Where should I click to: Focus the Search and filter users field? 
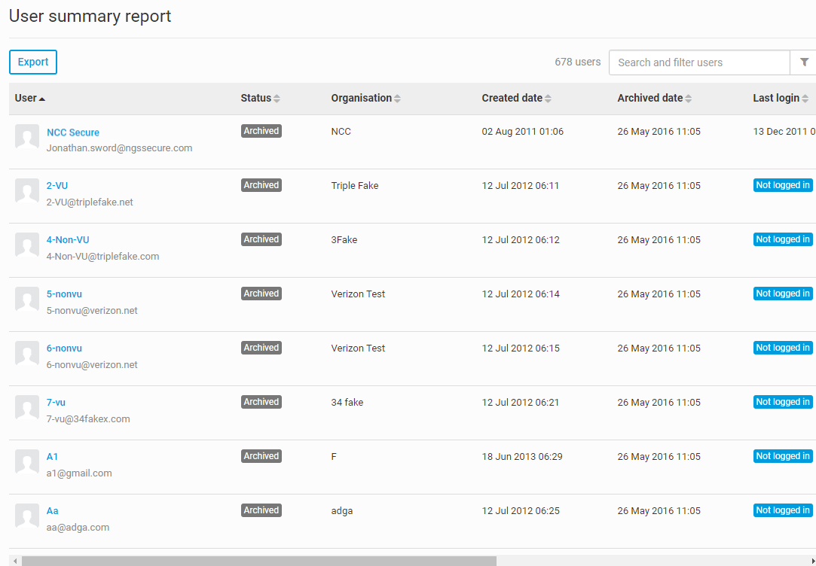point(698,62)
